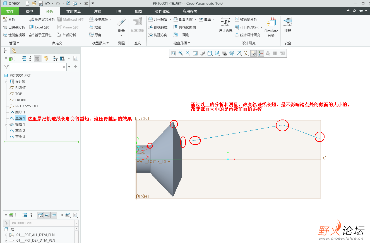Switch to the 柔性建模 ribbon tab
This screenshot has width=370, height=243.
pos(162,11)
